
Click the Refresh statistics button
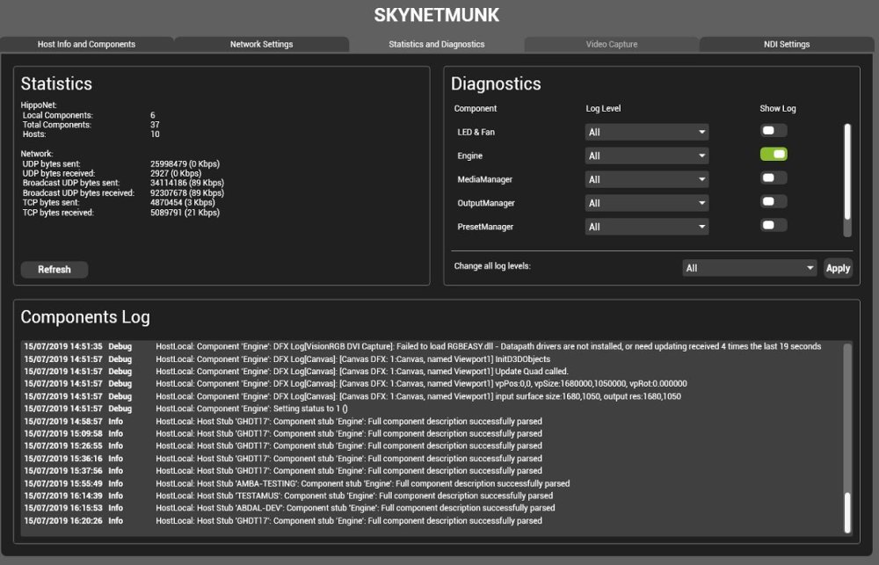54,270
